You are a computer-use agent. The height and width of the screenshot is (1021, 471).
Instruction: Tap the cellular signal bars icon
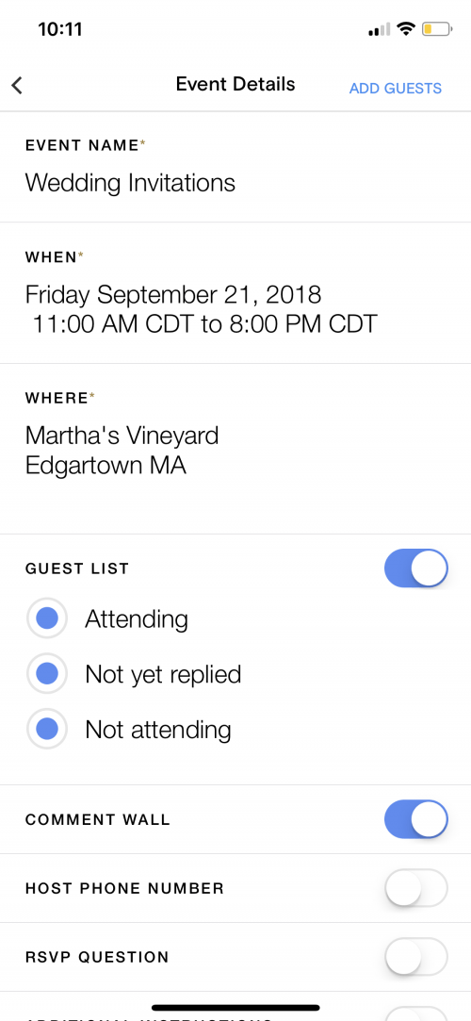pos(380,29)
